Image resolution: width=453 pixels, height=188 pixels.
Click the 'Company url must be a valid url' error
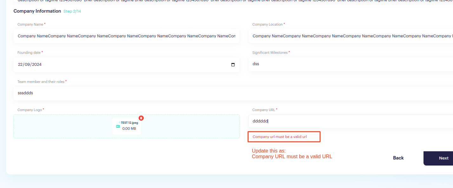coord(280,137)
